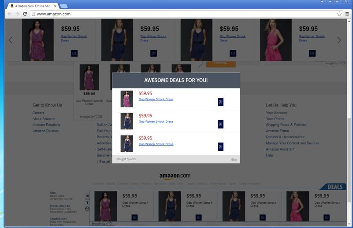Click the browser forward arrow
The image size is (353, 228).
(17, 14)
